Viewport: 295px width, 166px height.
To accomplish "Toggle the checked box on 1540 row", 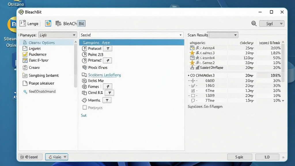I will pos(193,86).
